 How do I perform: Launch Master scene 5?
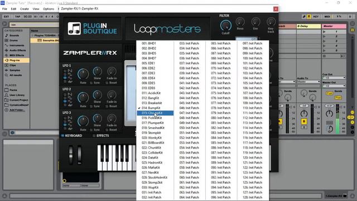[324, 50]
